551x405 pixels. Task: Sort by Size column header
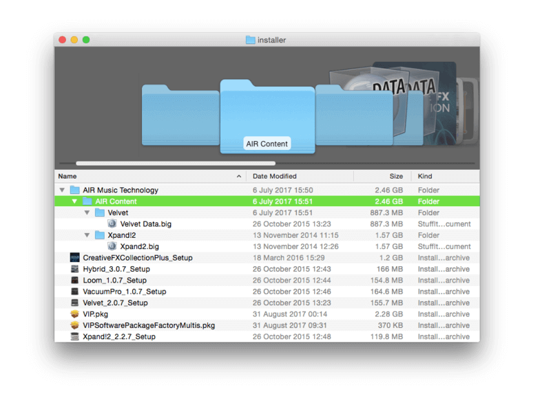click(382, 176)
